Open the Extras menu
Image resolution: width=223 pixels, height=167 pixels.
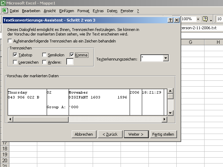[x=98, y=11]
